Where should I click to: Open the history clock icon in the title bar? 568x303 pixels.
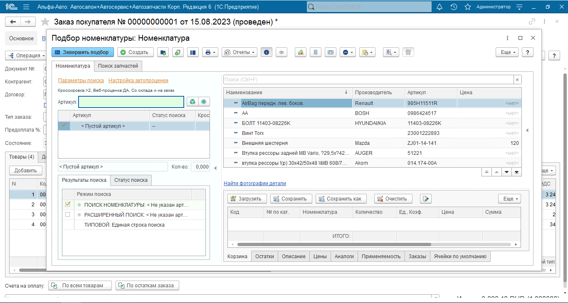(454, 7)
